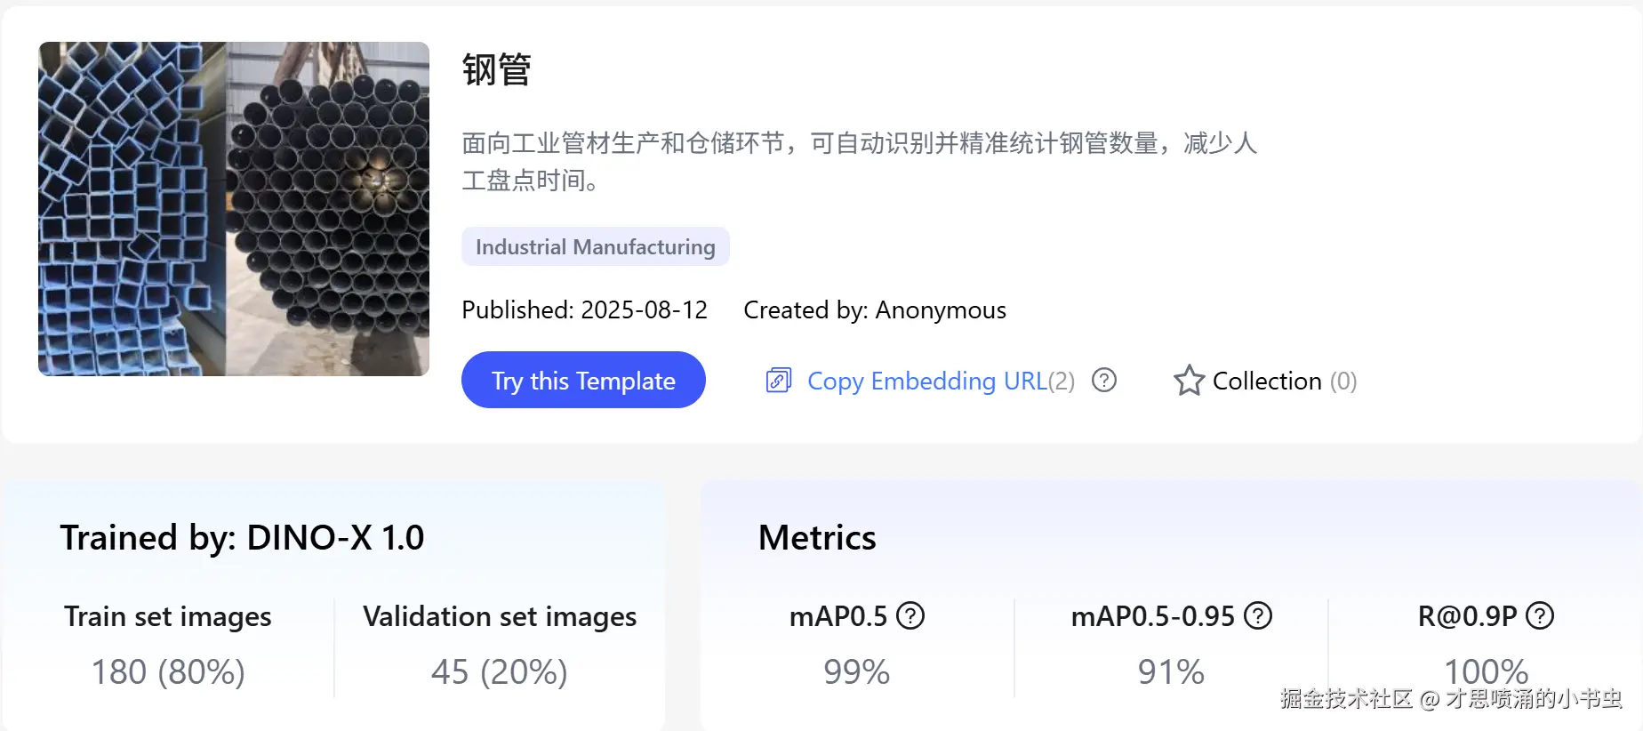This screenshot has height=731, width=1643.
Task: Click the Train set images value 180 (80%)
Action: coord(168,671)
